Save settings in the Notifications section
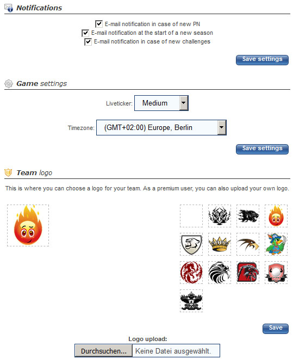 (x=262, y=60)
